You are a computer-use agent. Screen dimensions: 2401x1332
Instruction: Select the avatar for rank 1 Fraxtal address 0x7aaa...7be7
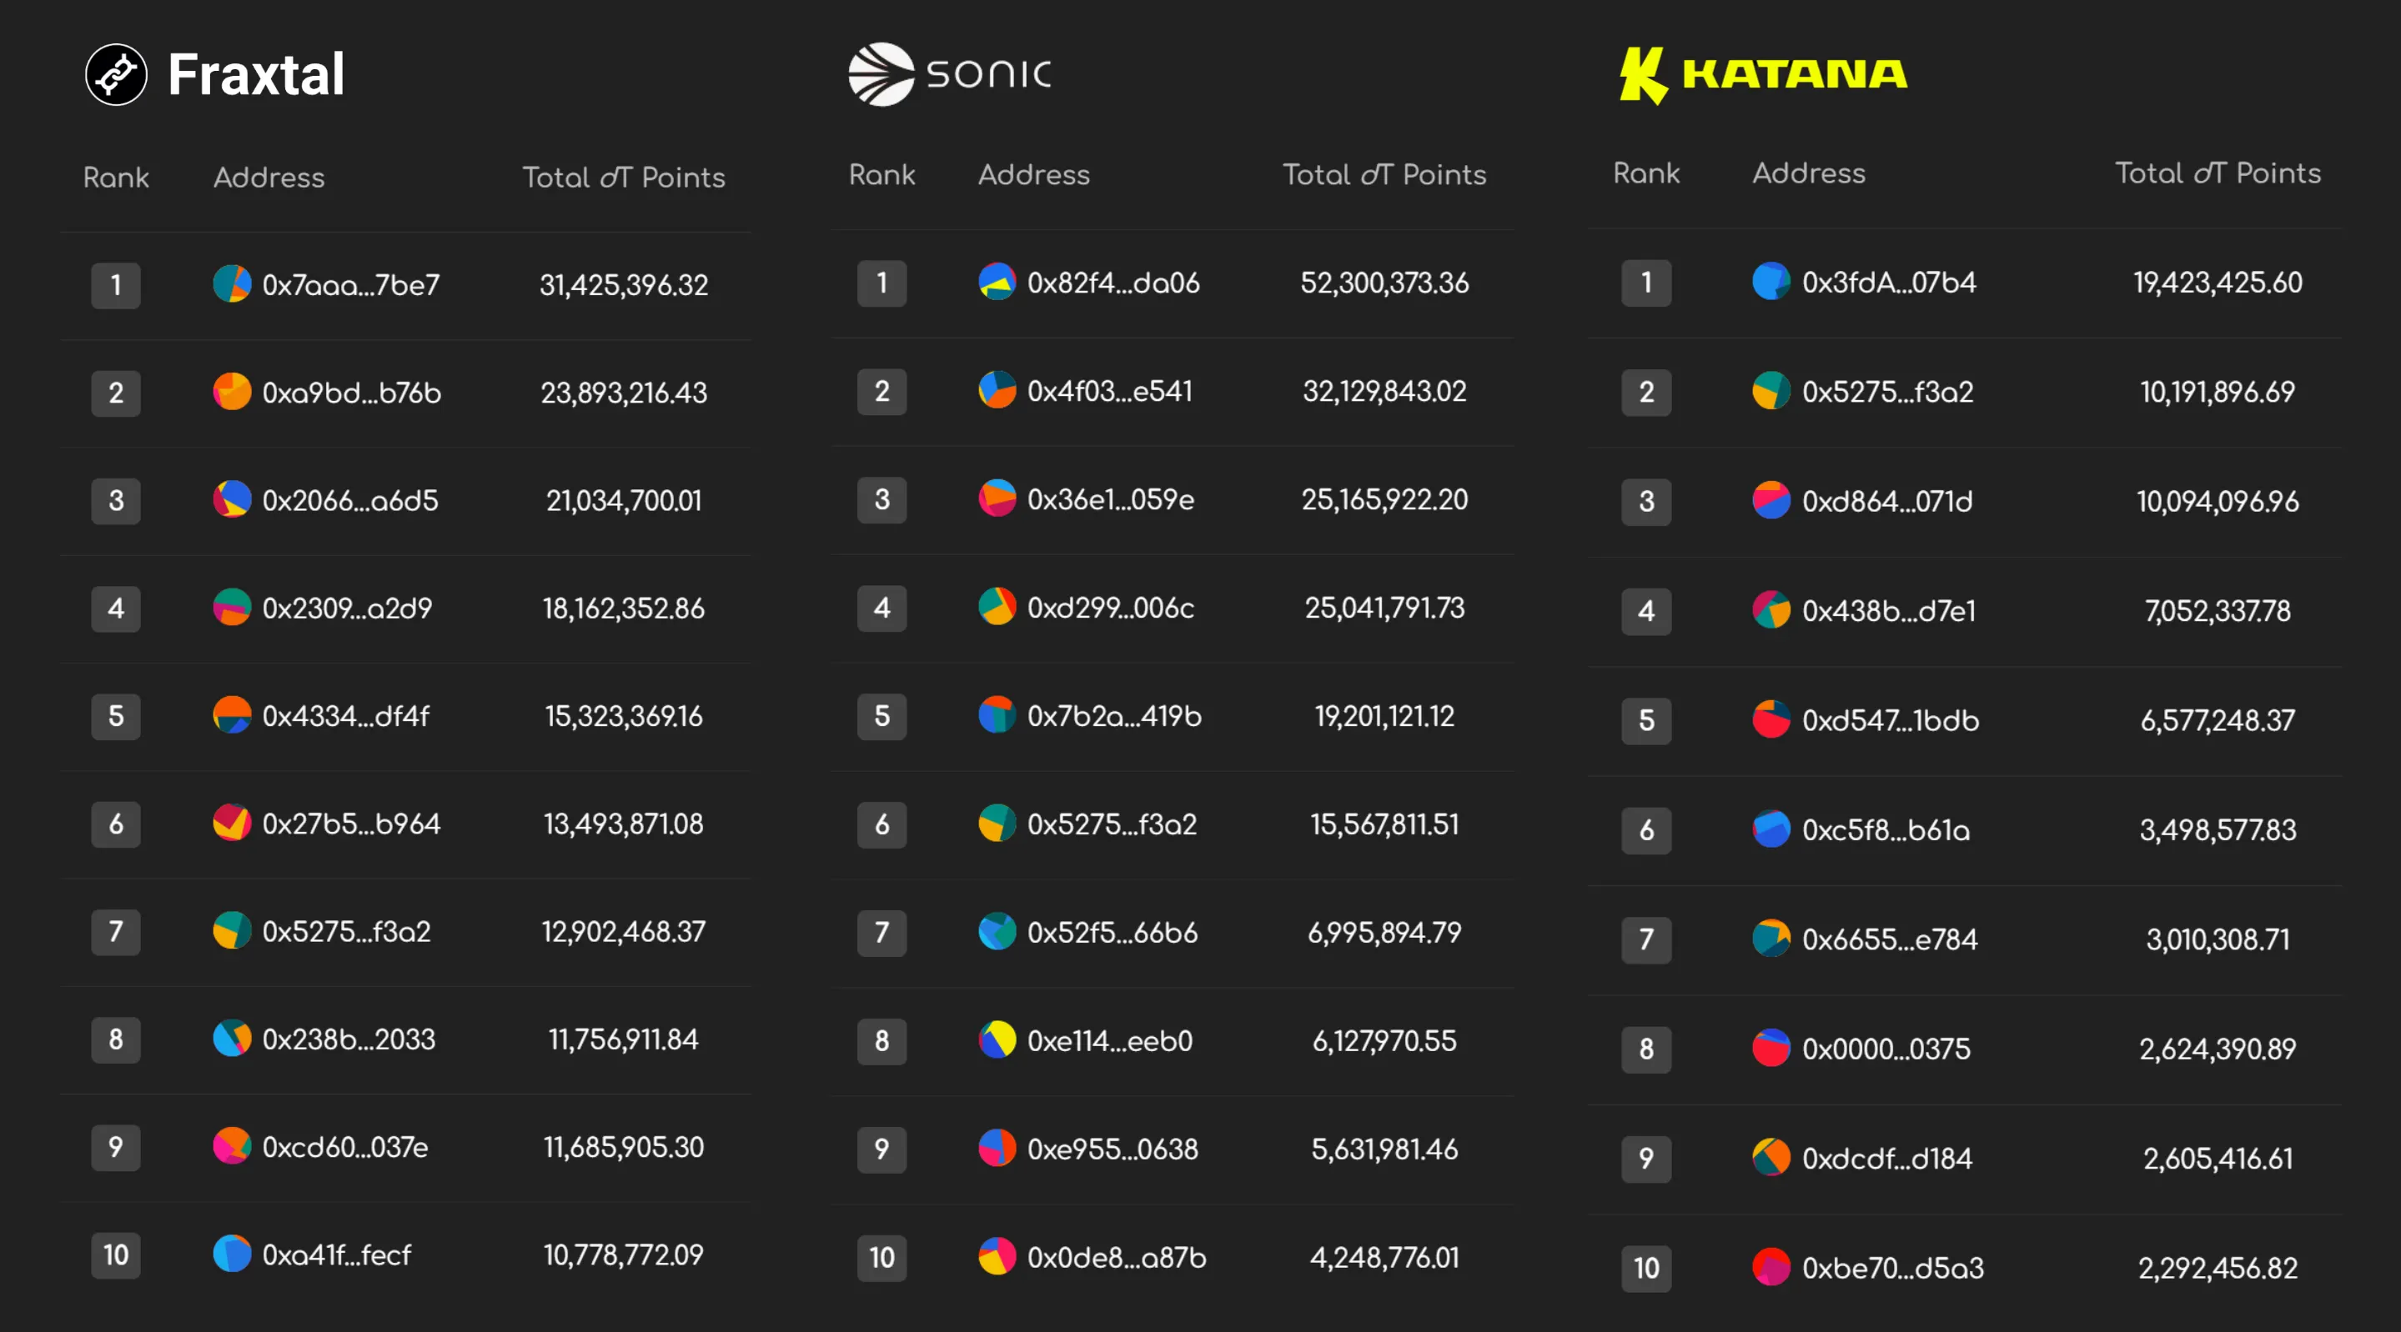click(x=230, y=285)
